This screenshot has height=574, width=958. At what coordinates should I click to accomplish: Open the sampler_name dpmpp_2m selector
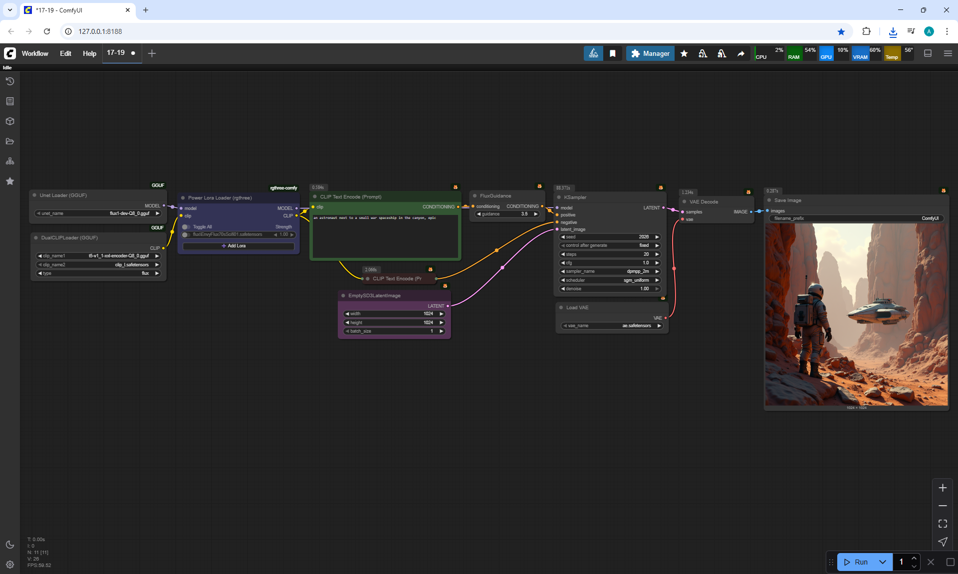(610, 271)
